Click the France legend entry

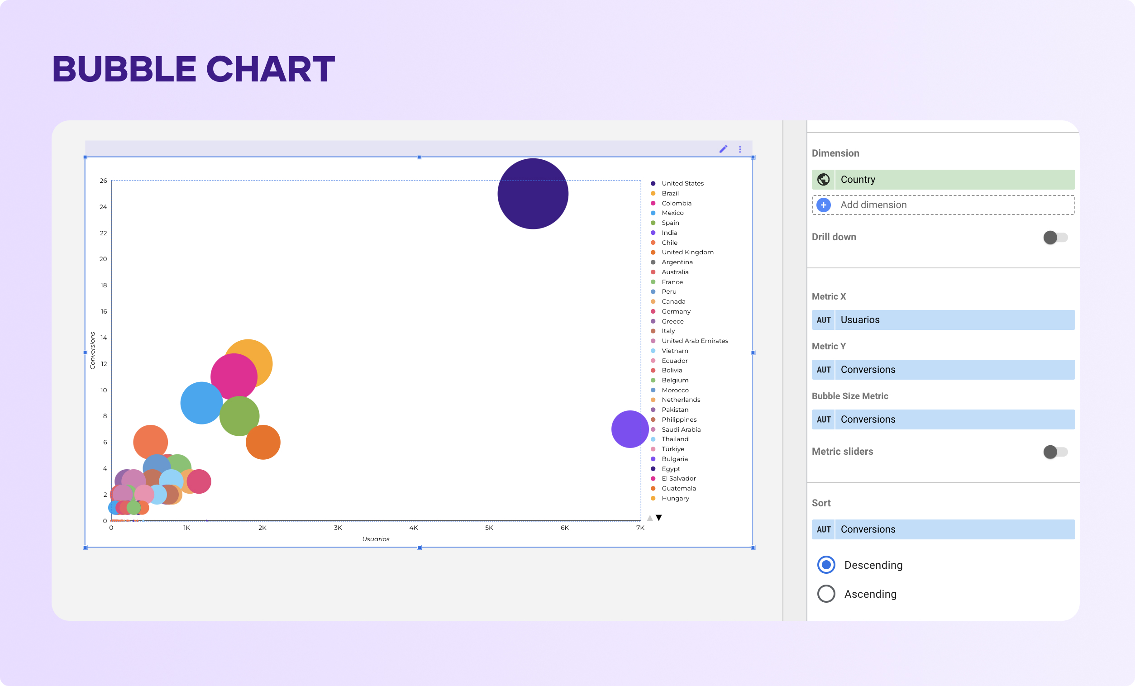click(x=667, y=282)
